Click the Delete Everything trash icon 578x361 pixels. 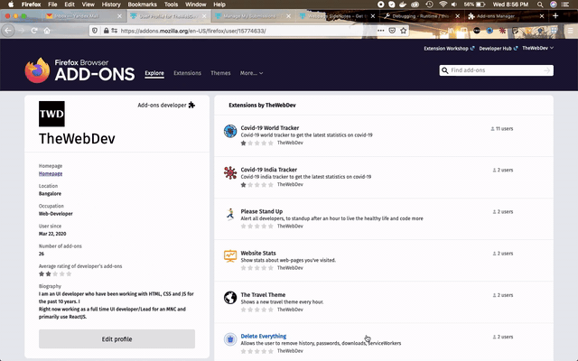pyautogui.click(x=230, y=339)
